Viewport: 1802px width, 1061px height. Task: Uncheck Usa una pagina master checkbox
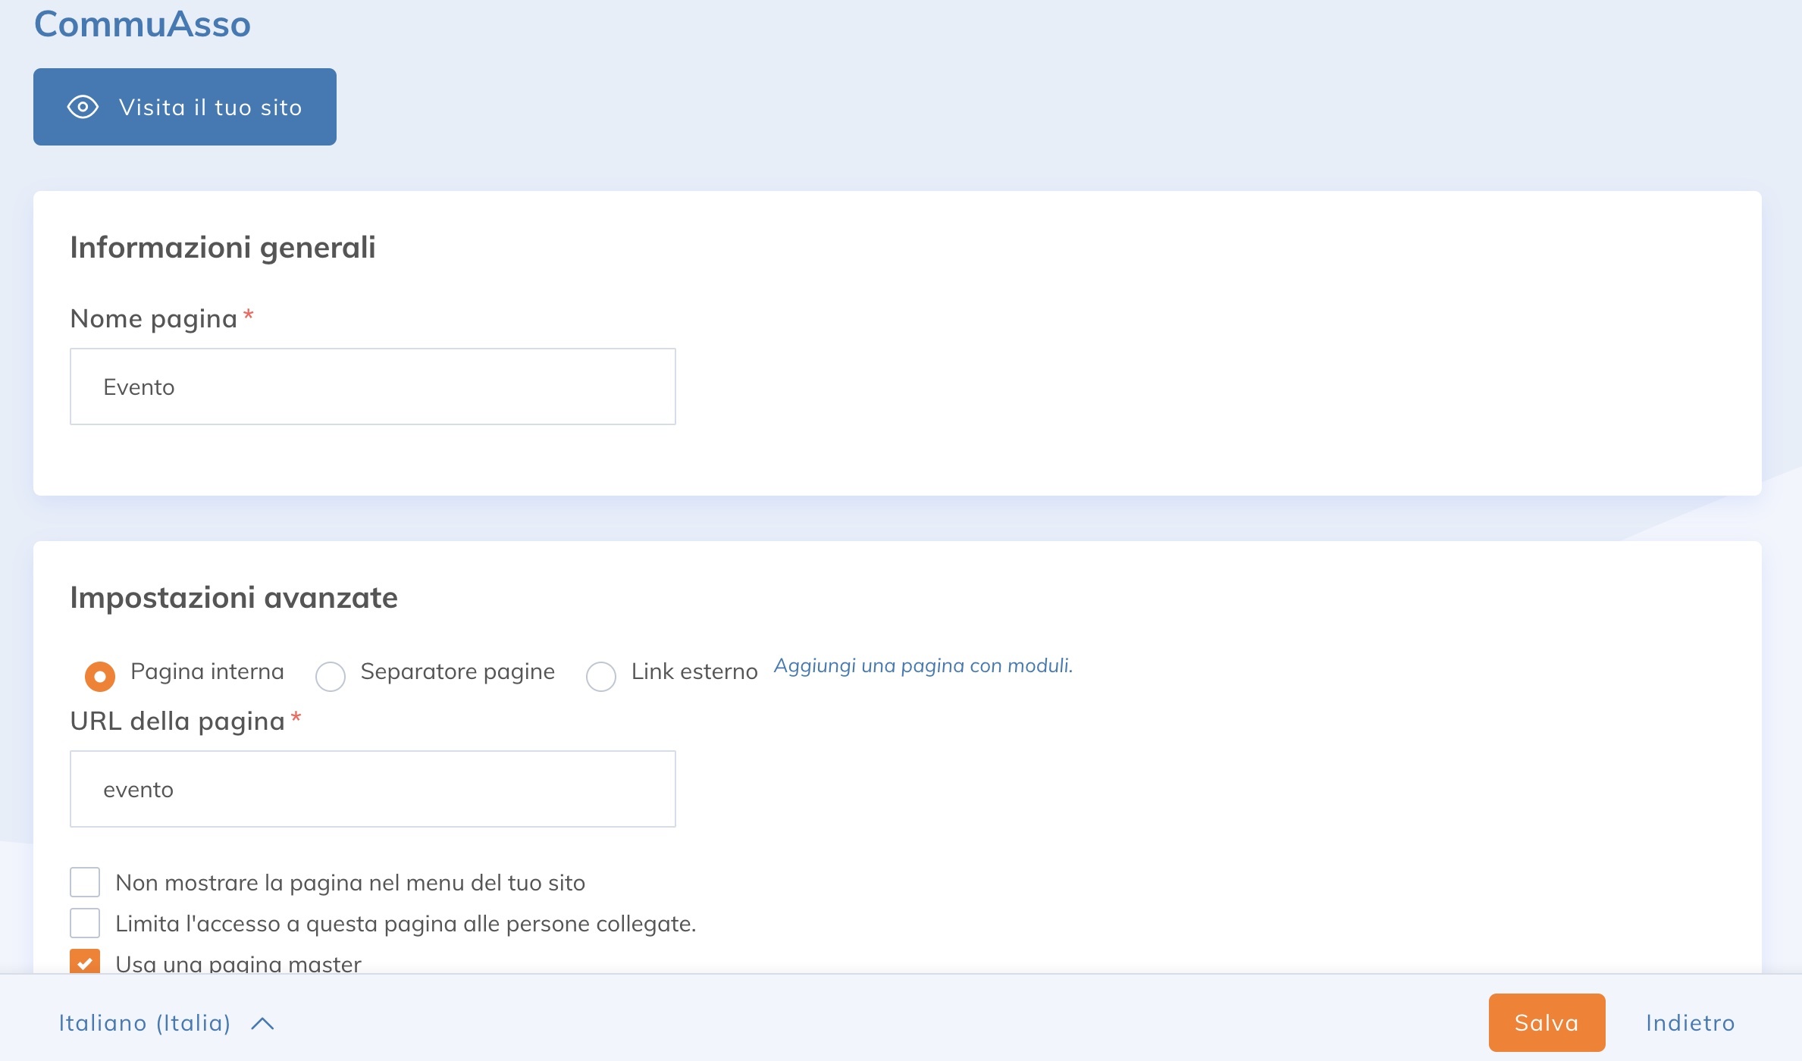(x=85, y=962)
